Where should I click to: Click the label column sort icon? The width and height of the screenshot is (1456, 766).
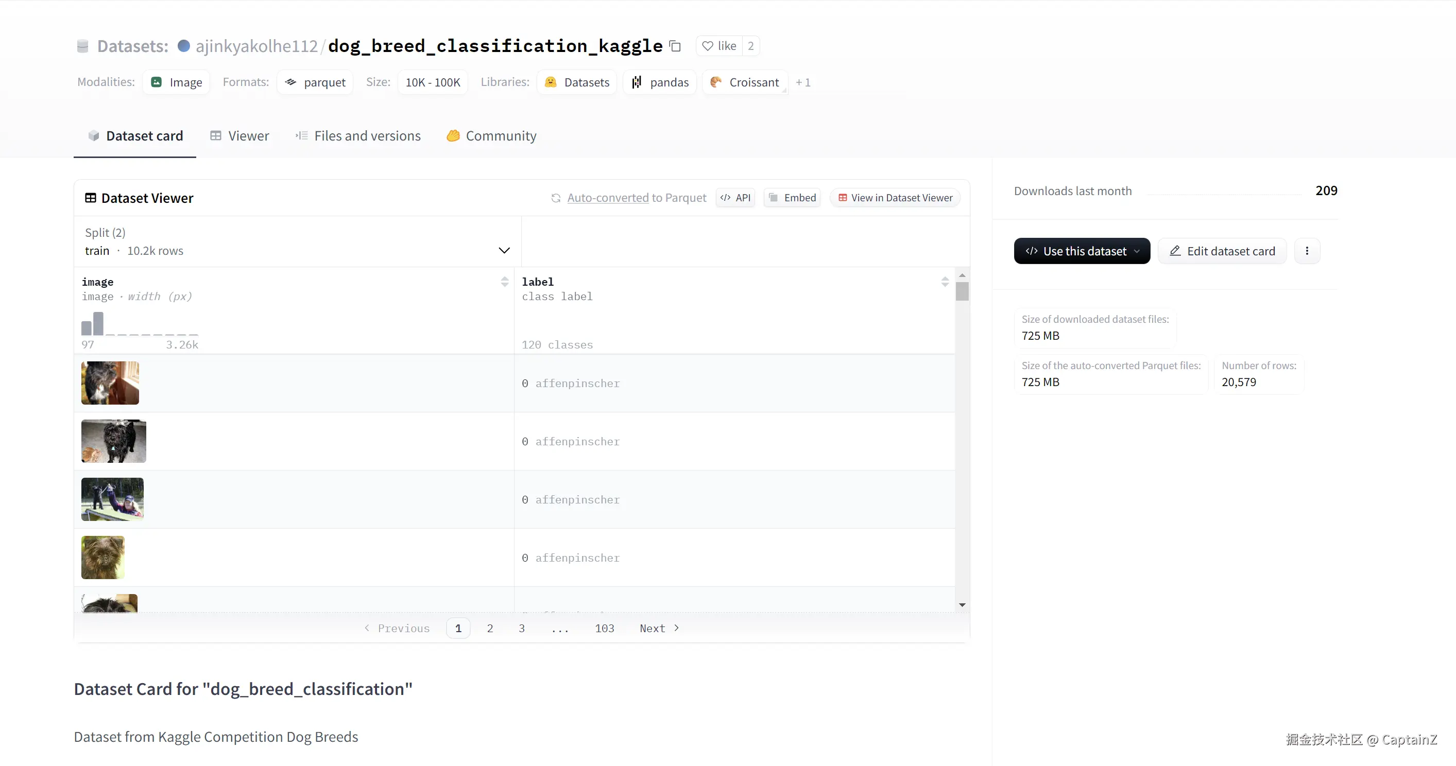tap(945, 282)
